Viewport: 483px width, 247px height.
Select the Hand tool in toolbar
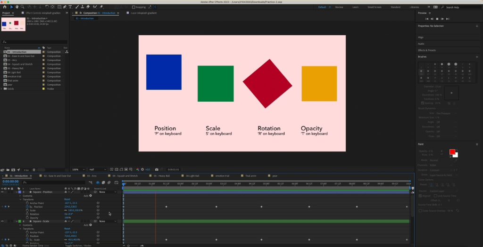coord(17,7)
